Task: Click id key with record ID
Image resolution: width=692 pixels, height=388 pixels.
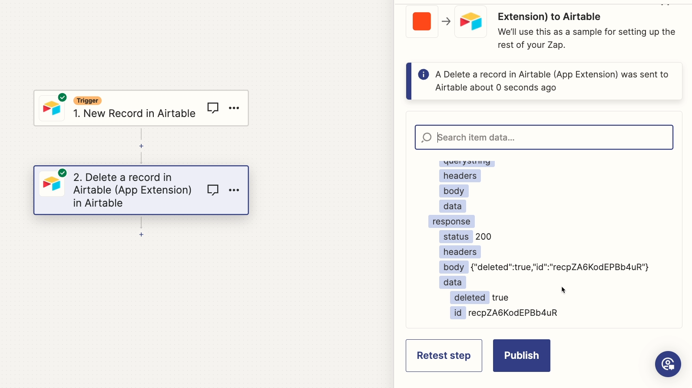Action: click(x=458, y=313)
